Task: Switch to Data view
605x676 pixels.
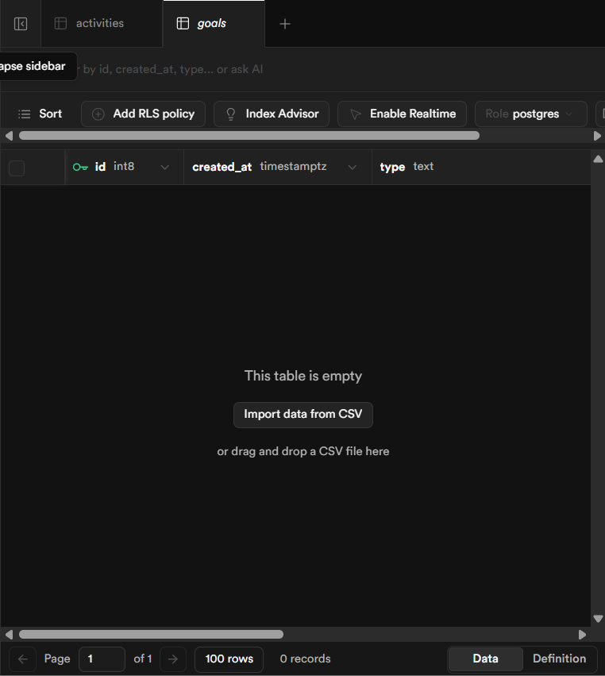Action: point(485,659)
